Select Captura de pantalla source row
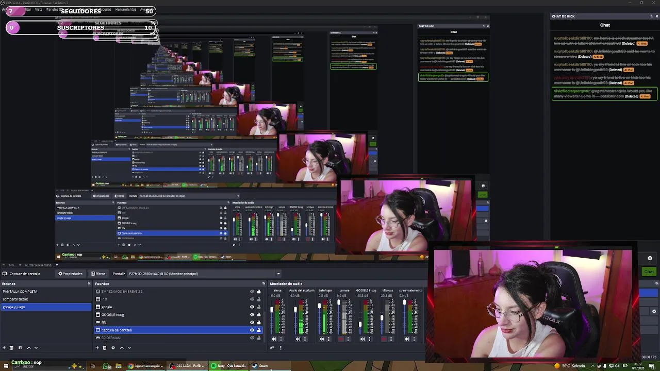 [178, 330]
